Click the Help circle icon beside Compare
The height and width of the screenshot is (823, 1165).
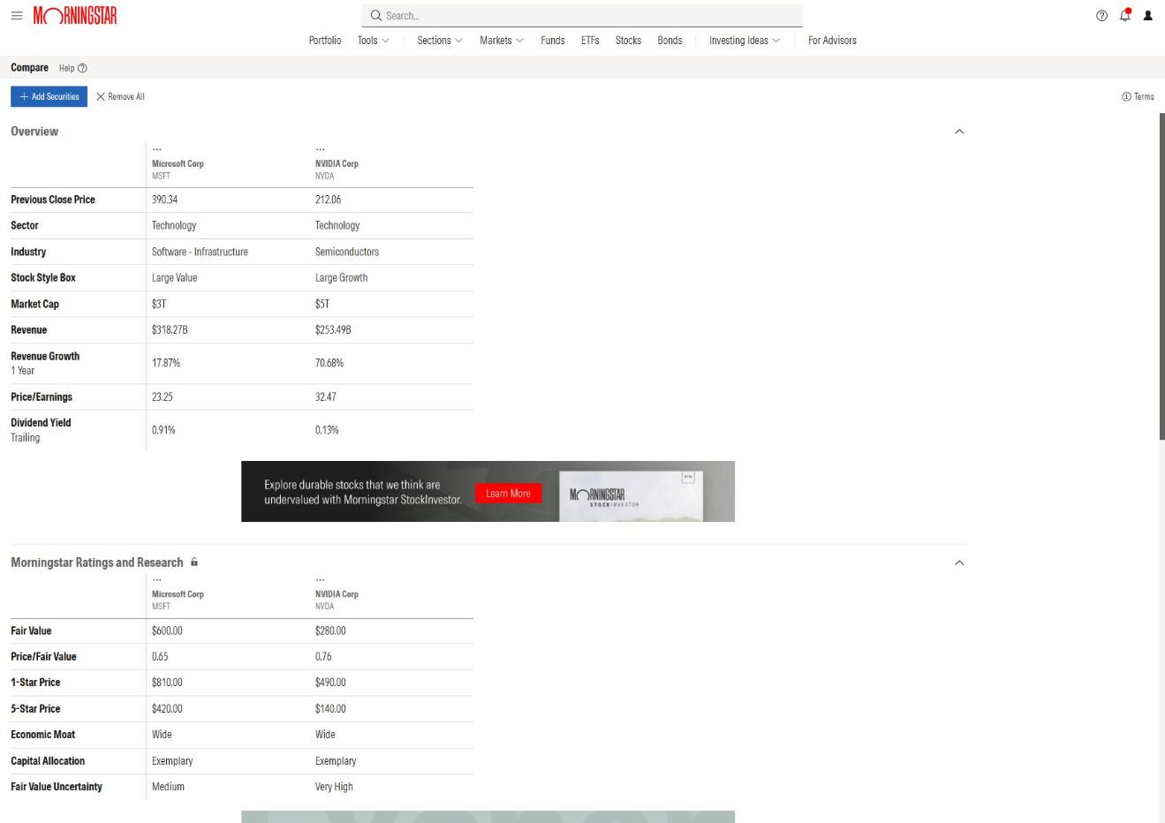pyautogui.click(x=83, y=68)
